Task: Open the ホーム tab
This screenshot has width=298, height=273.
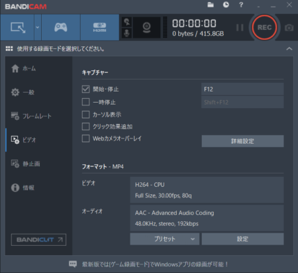Action: click(38, 68)
